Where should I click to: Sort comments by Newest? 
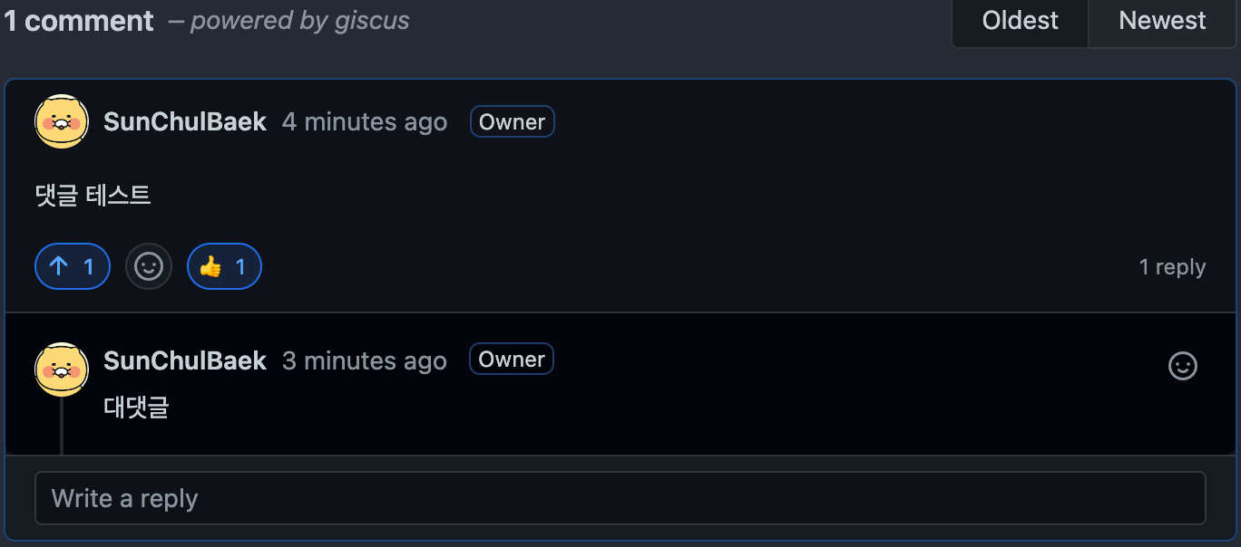click(1162, 21)
